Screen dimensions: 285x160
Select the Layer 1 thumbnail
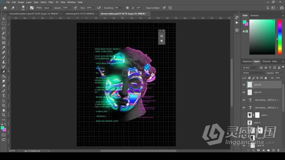coord(249,115)
